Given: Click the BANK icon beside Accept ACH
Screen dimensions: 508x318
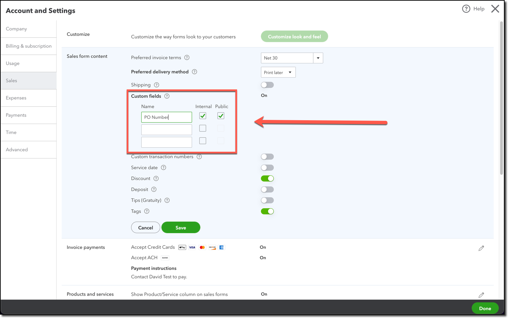Looking at the screenshot, I should coord(165,258).
